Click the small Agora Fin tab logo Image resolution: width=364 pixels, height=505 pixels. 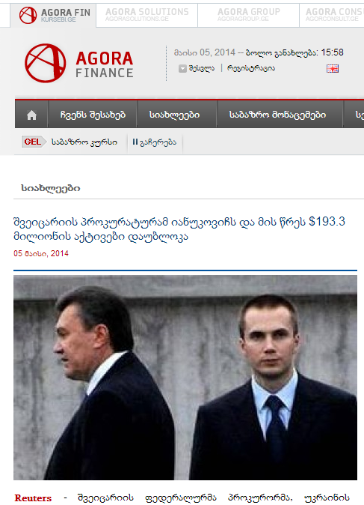(x=28, y=15)
